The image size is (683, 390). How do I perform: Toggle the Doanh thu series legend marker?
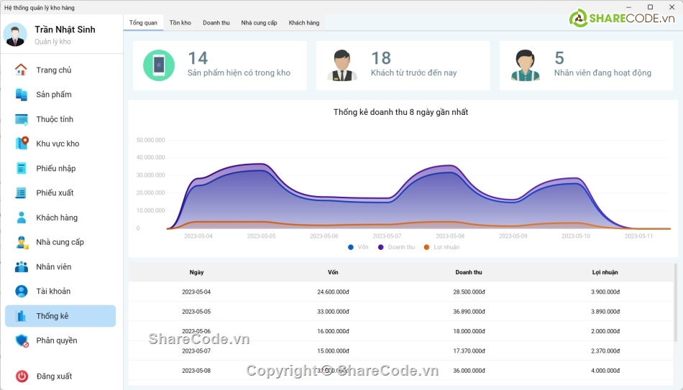[x=381, y=247]
